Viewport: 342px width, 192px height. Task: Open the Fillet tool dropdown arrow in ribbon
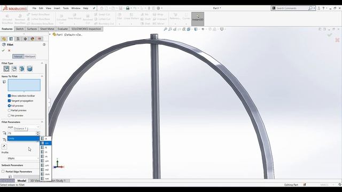tap(120, 23)
